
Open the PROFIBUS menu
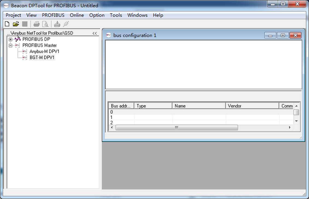point(53,15)
